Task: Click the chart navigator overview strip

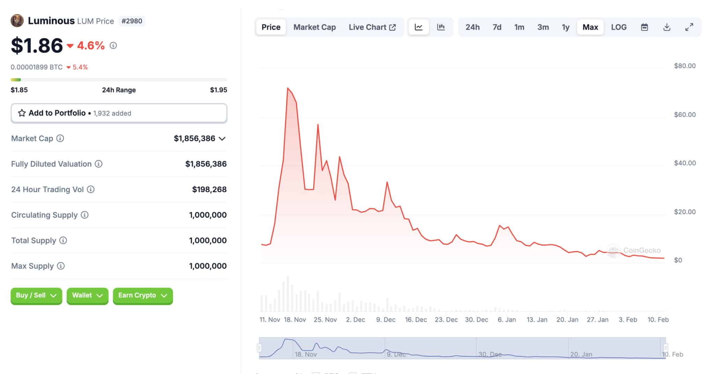Action: pos(462,348)
